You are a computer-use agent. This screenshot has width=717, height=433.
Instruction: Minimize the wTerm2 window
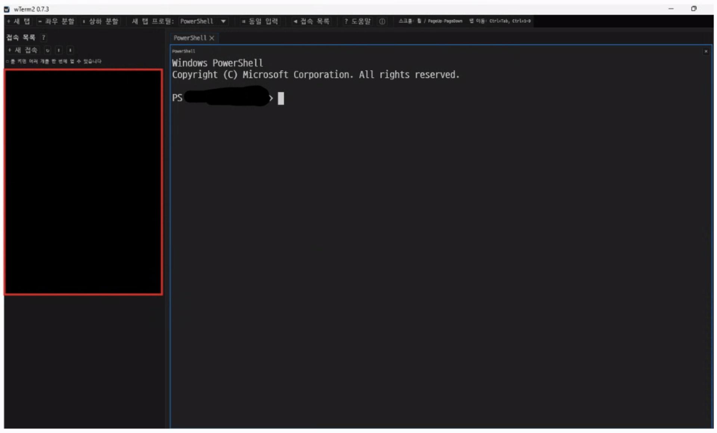tap(671, 9)
